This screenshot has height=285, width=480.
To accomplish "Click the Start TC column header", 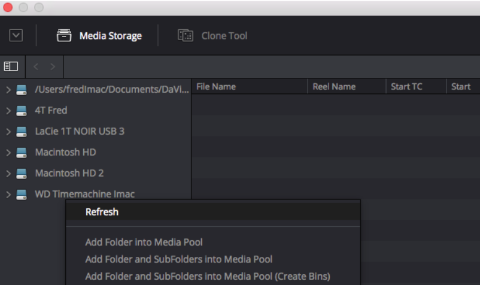I will [406, 87].
